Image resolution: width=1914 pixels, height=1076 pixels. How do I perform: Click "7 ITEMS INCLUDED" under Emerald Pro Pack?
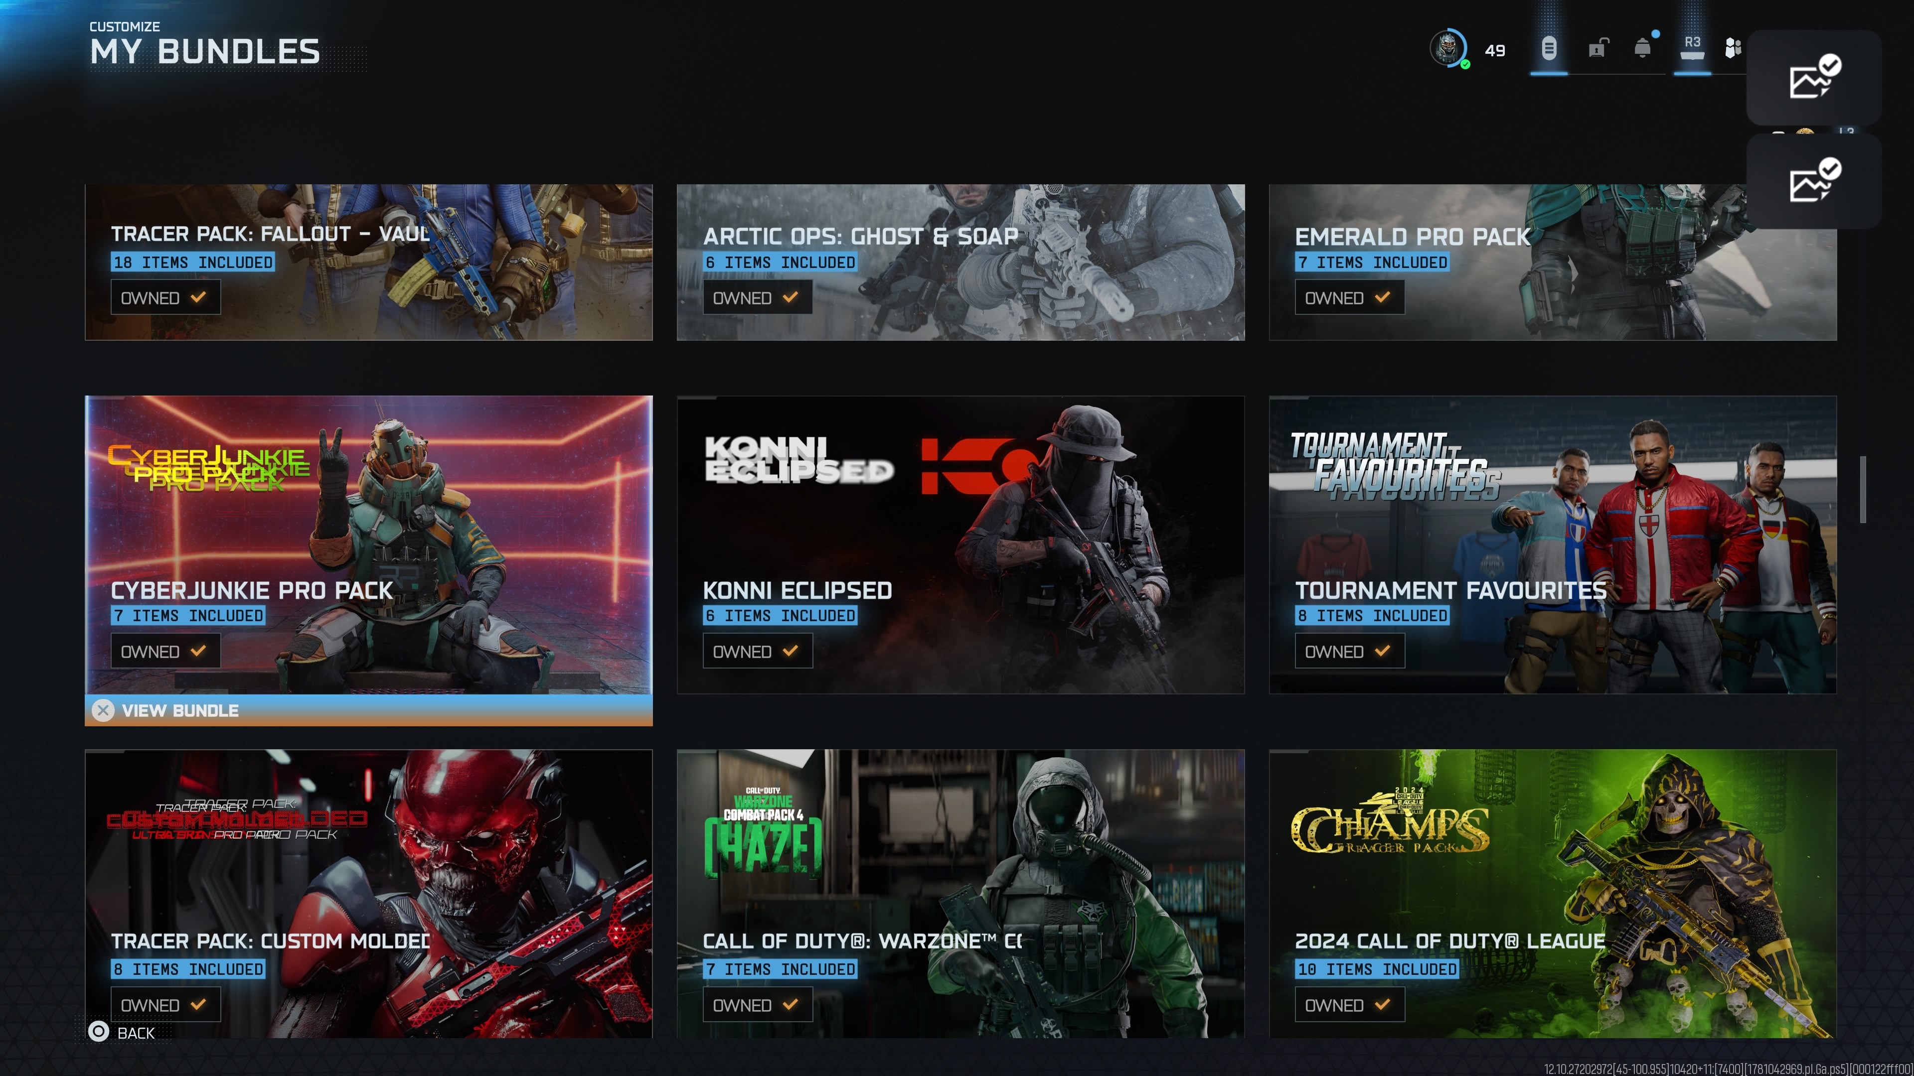click(x=1372, y=262)
